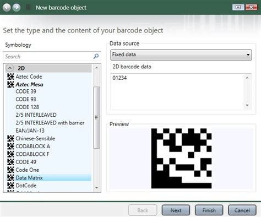Screen dimensions: 261x217
Task: Click the 2D icon next to Aztec Mesa
Action: pos(10,84)
